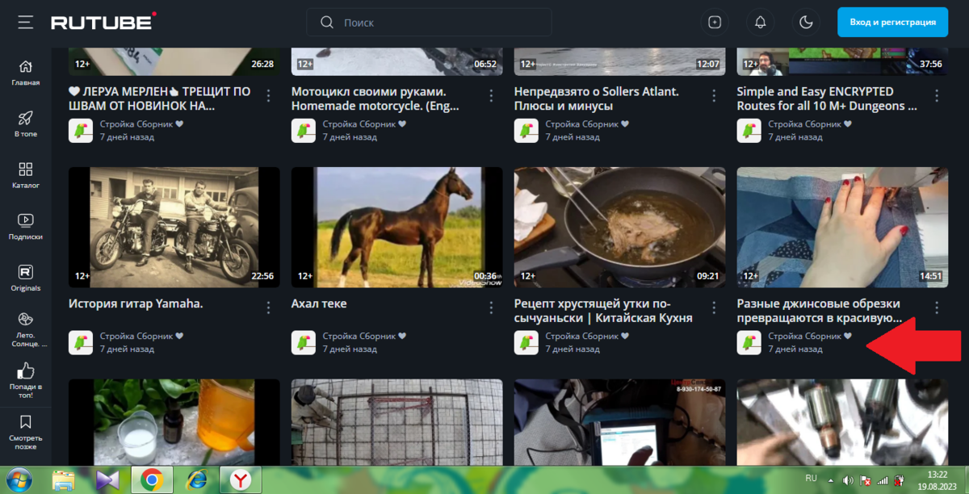Viewport: 969px width, 494px height.
Task: Click Попади в топ! thumbs-up icon
Action: tap(26, 370)
